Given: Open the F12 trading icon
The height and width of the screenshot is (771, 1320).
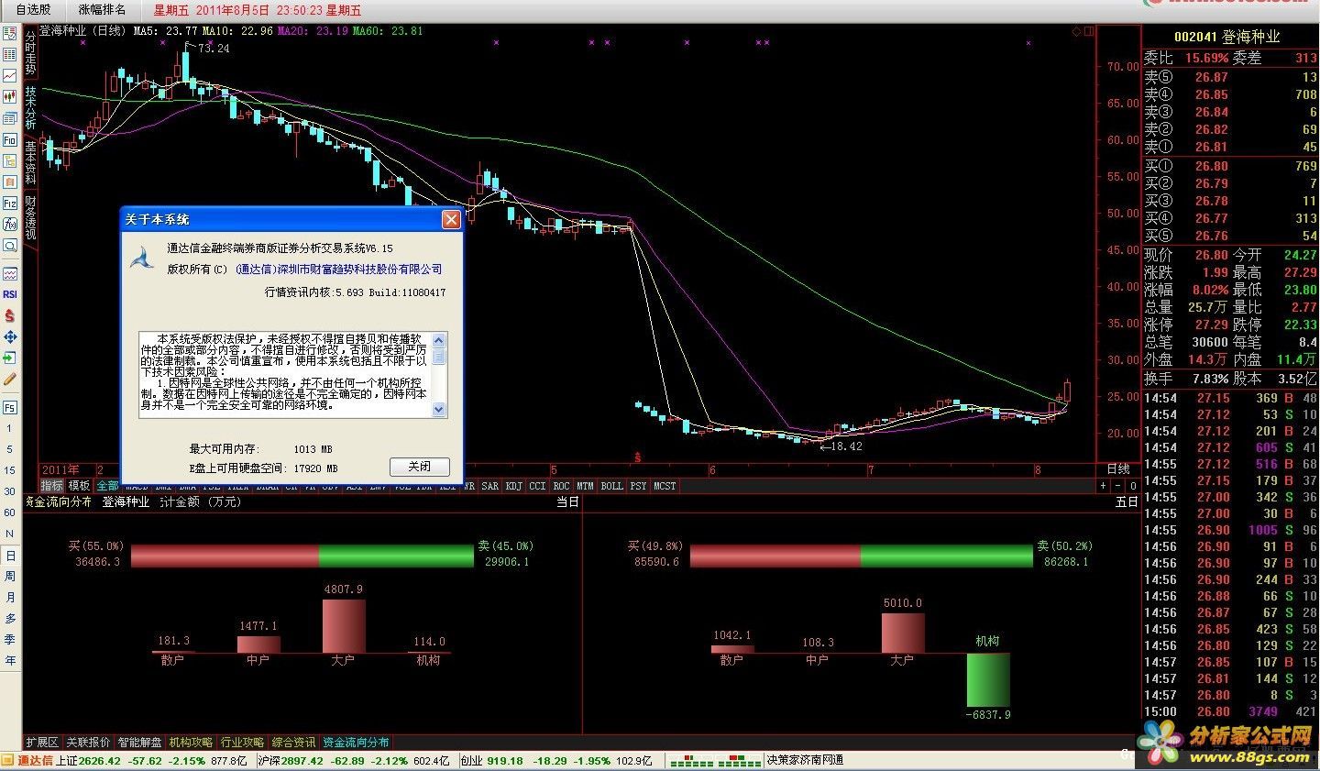Looking at the screenshot, I should click(x=9, y=203).
